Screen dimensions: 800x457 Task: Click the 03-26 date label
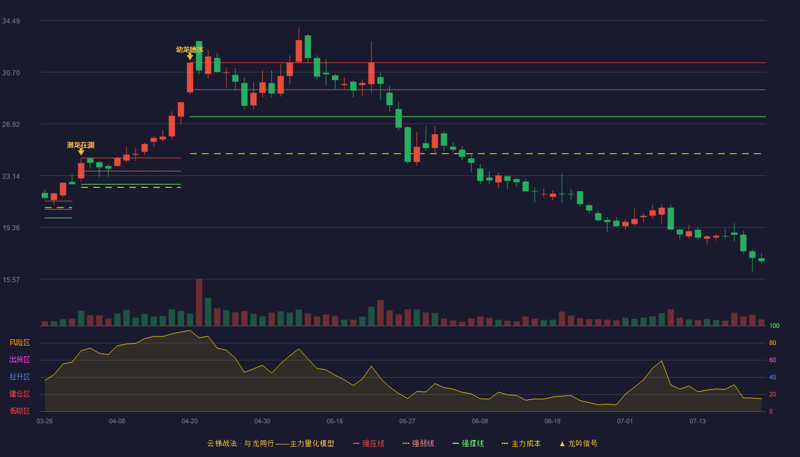click(x=45, y=421)
